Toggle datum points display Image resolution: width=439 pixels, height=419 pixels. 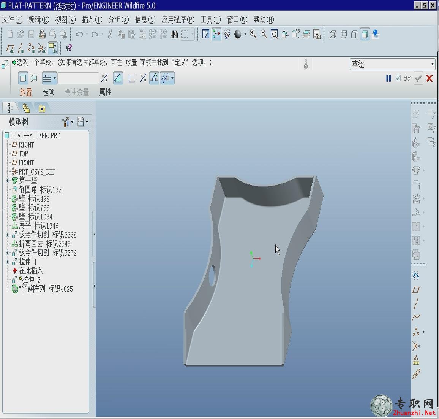32,48
